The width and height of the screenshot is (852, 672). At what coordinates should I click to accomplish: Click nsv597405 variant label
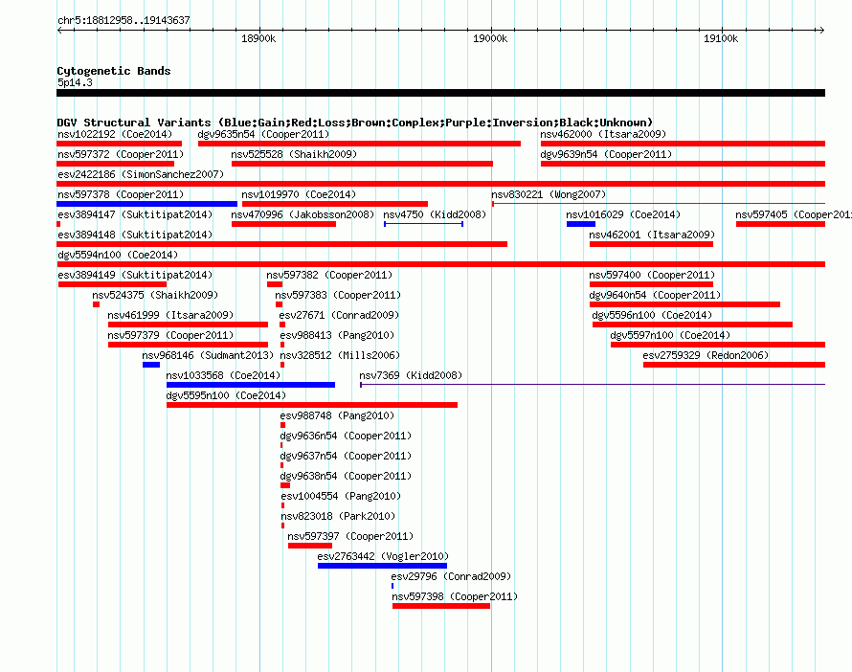(794, 214)
